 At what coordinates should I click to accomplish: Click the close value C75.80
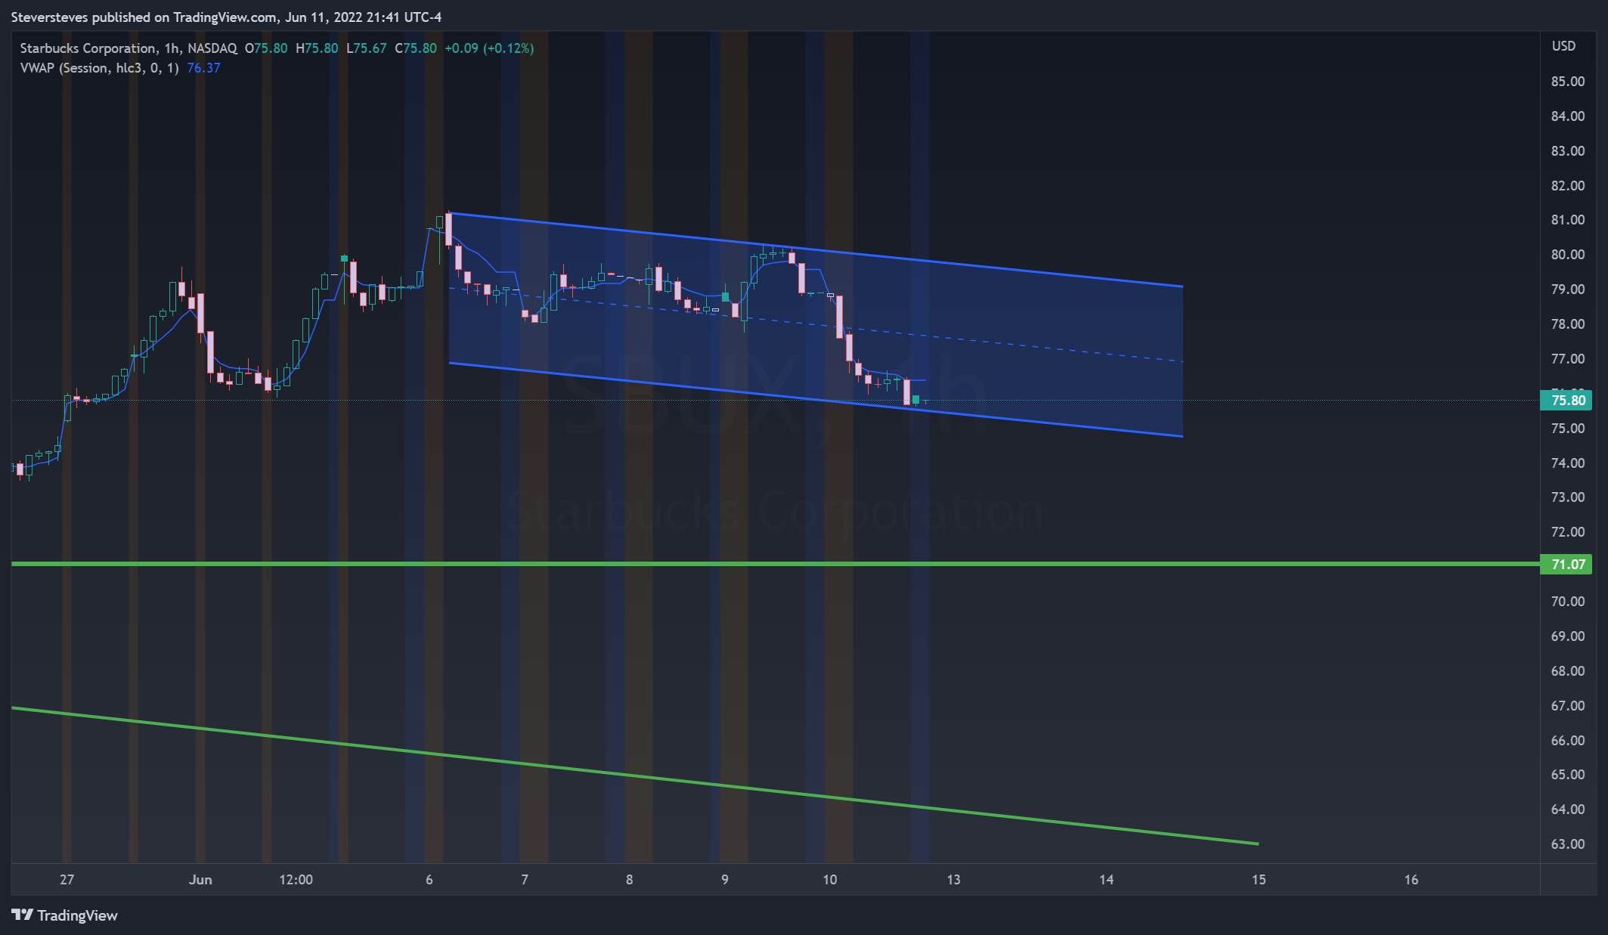tap(416, 48)
